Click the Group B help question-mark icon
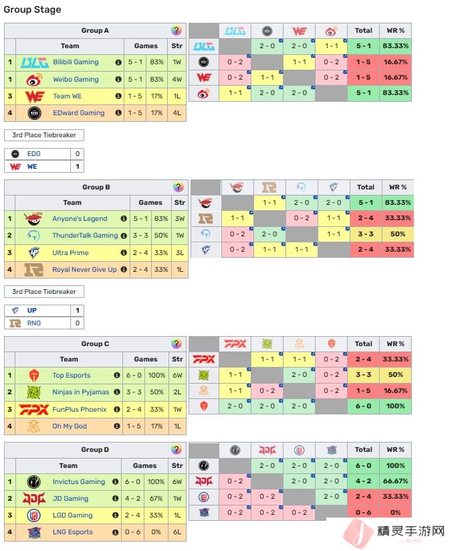The height and width of the screenshot is (551, 460). click(x=179, y=187)
